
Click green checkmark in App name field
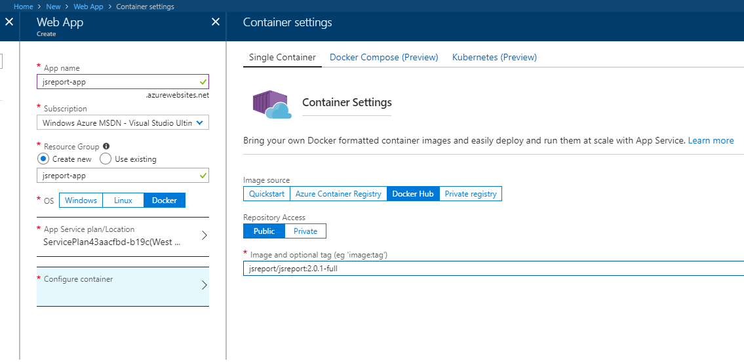[203, 82]
